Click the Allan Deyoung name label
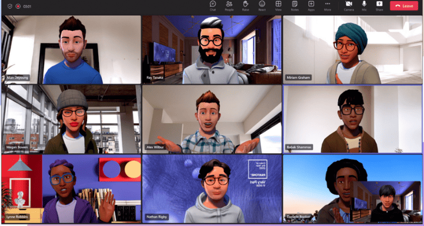 tap(17, 77)
